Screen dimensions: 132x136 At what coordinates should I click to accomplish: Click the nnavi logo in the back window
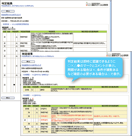(97, 4)
